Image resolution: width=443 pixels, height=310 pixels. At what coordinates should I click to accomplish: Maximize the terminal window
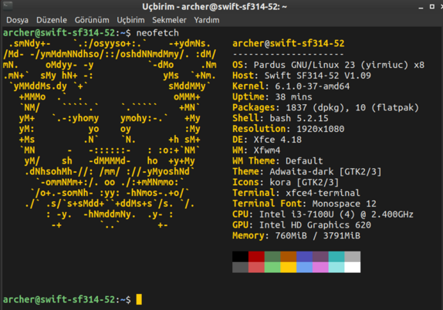(x=432, y=6)
